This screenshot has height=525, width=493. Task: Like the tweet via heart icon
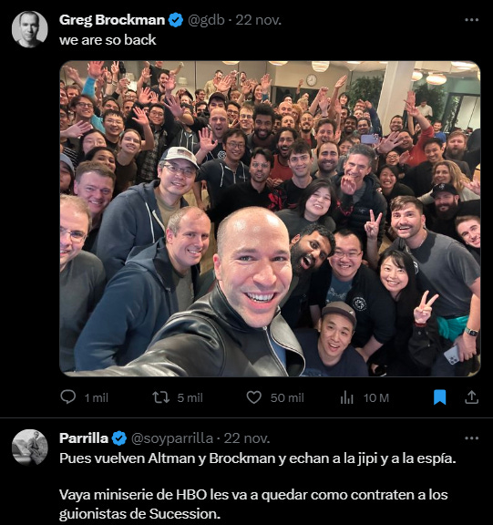pyautogui.click(x=254, y=397)
